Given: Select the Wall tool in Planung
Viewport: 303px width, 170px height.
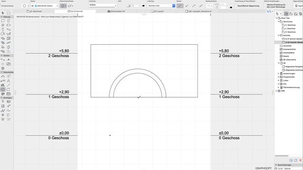Looking at the screenshot, I should [x=3, y=21].
